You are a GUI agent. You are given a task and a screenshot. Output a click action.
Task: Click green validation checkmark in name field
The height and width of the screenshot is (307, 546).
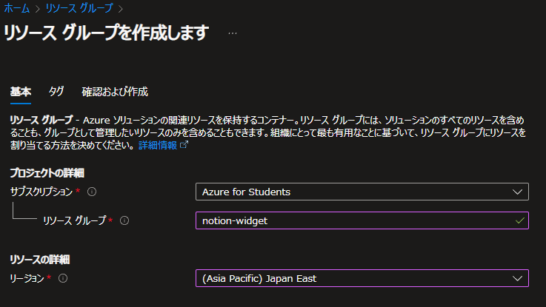(520, 220)
